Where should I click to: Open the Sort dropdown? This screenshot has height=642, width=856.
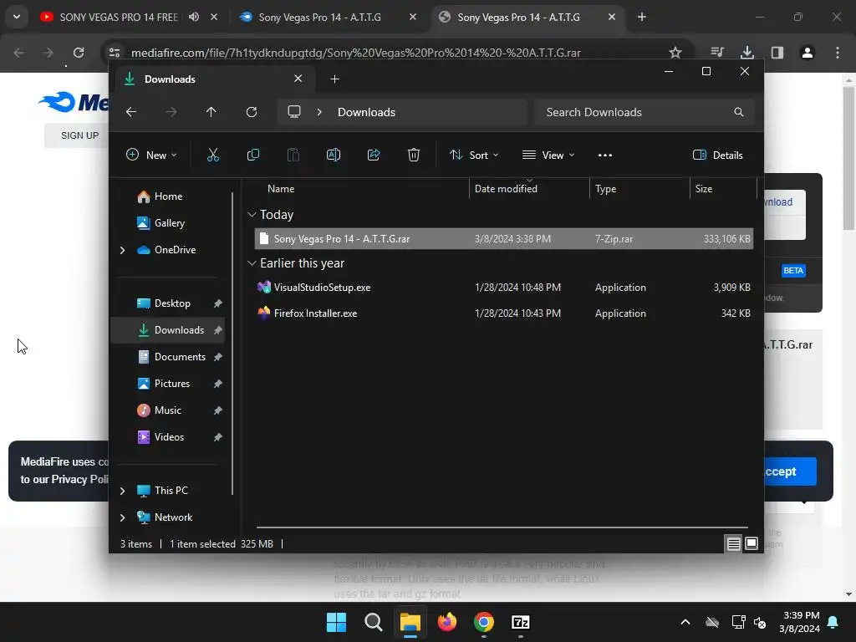point(473,155)
